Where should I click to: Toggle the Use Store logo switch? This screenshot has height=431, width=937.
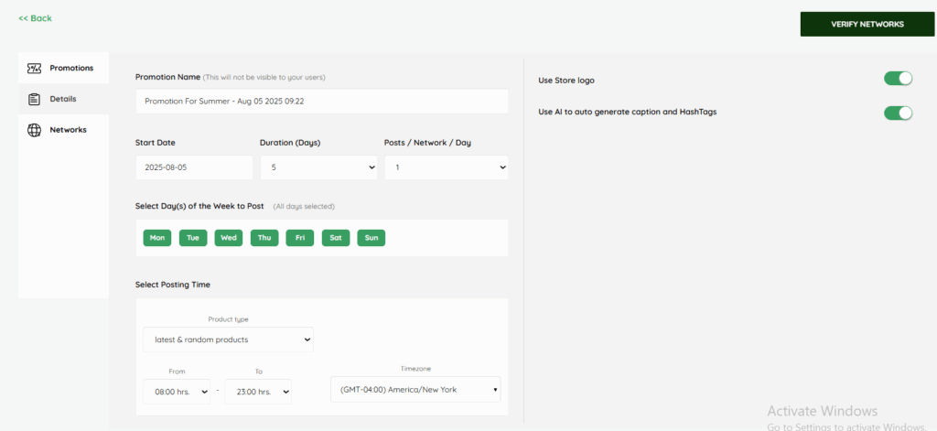(x=898, y=79)
